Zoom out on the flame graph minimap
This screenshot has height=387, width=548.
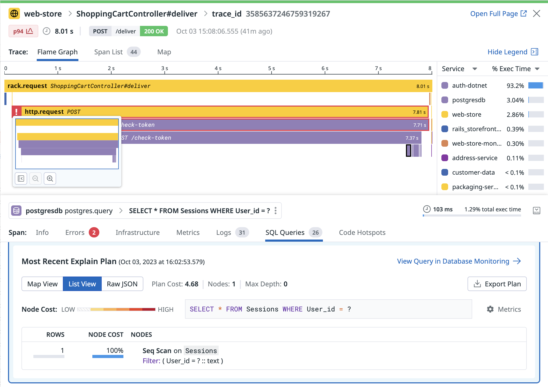pyautogui.click(x=35, y=178)
